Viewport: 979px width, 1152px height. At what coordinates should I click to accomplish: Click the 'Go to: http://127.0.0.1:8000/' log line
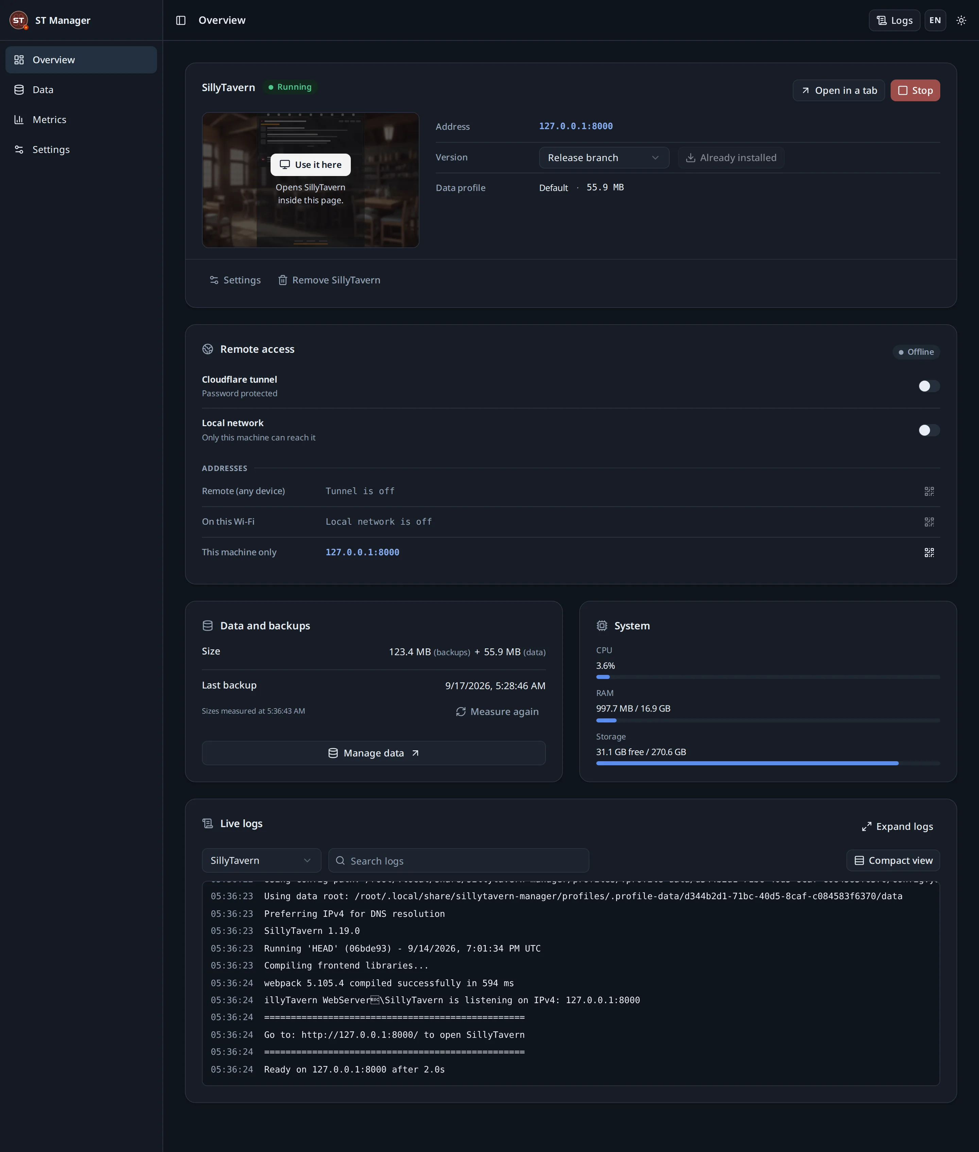(x=394, y=1035)
